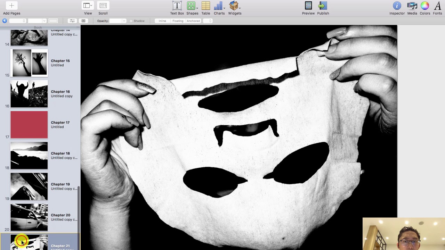Click the Publish icon
The image size is (445, 250).
click(323, 6)
